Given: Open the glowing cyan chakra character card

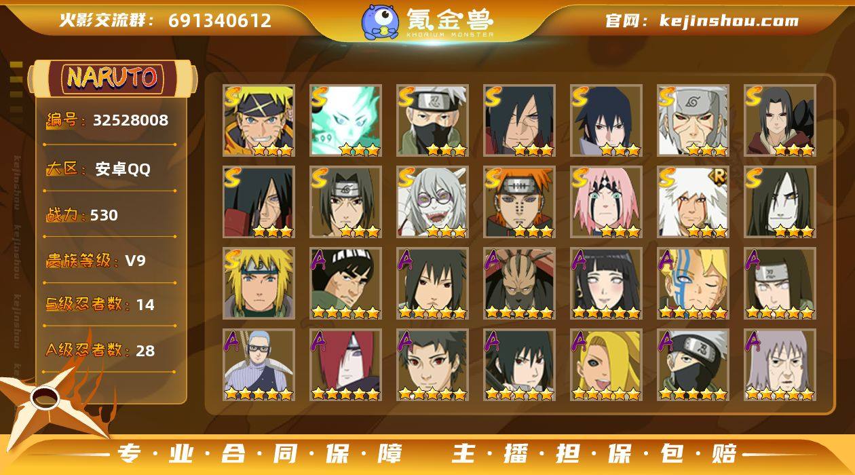Looking at the screenshot, I should click(x=345, y=121).
